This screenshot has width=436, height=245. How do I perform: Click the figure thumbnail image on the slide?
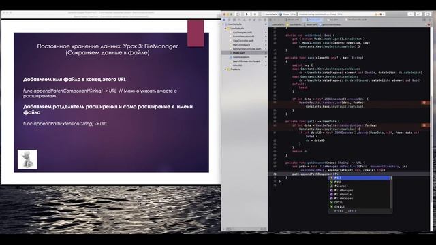click(x=27, y=159)
